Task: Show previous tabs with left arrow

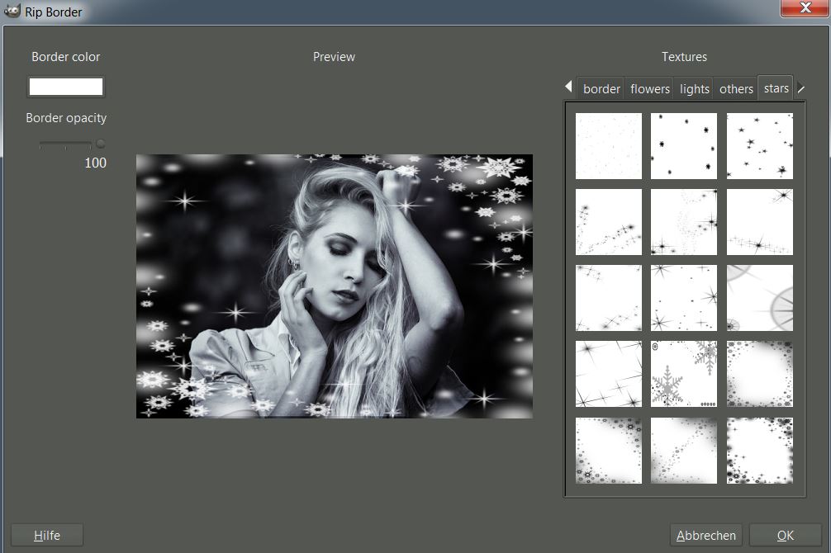Action: coord(568,87)
